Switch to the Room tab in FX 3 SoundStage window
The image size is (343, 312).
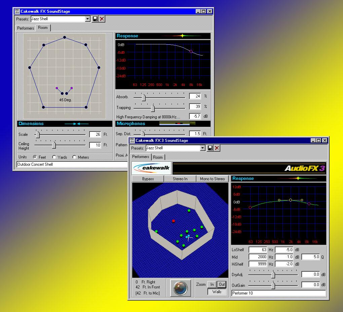point(158,157)
